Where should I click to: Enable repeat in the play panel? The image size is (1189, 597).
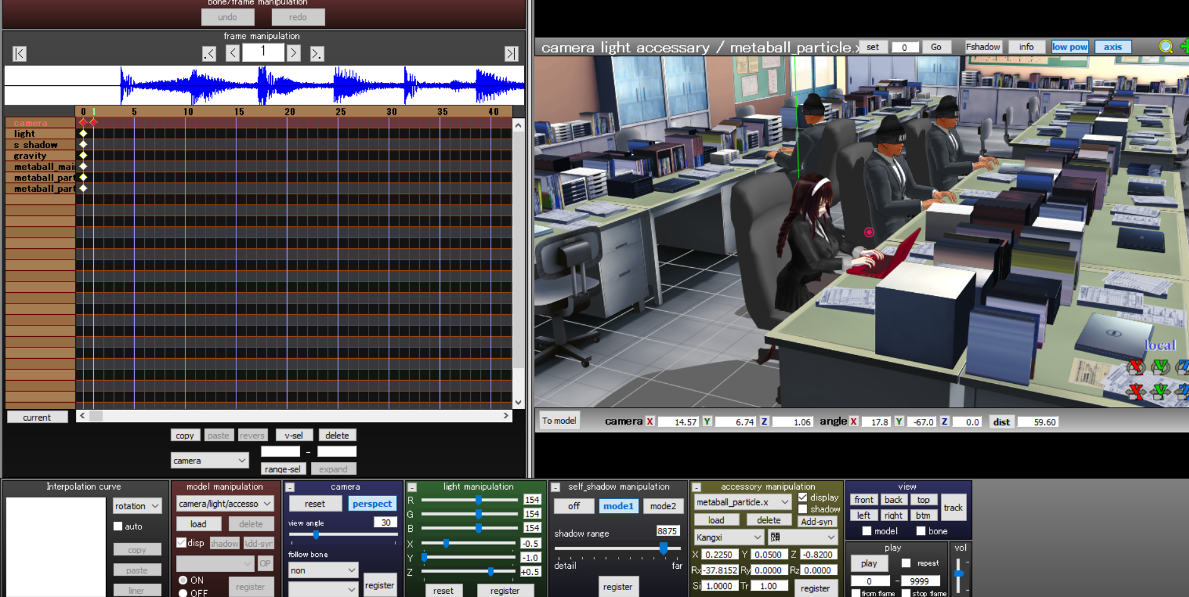[x=906, y=563]
